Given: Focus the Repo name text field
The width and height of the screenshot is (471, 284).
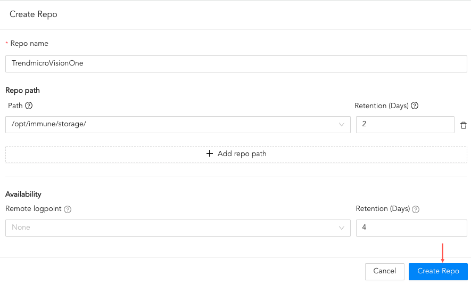Looking at the screenshot, I should coord(236,63).
